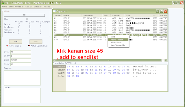Select packet row #5
The image size is (185, 107).
[x=110, y=28]
